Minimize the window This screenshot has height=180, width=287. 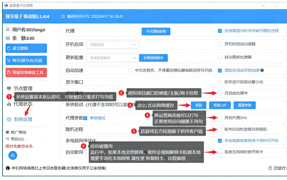[263, 6]
